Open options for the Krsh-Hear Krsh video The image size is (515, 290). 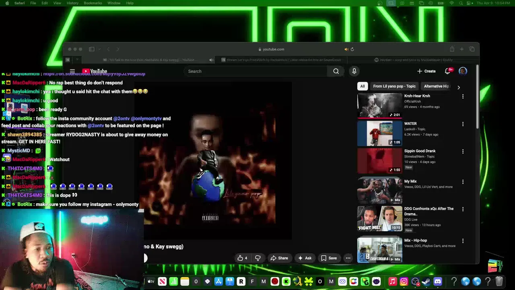[x=463, y=97]
